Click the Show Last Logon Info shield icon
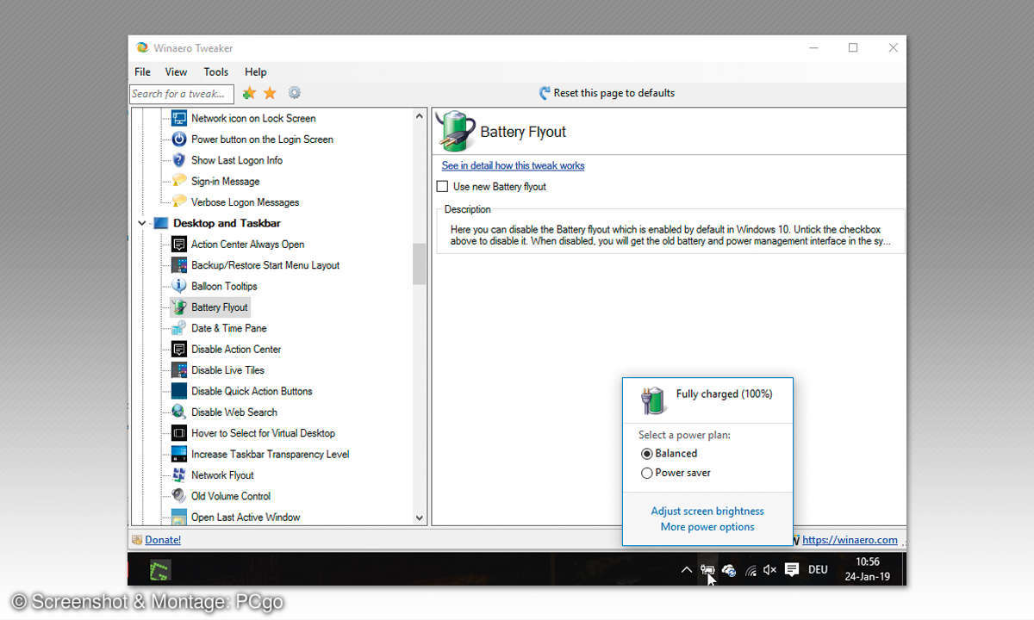The height and width of the screenshot is (620, 1034). (178, 160)
